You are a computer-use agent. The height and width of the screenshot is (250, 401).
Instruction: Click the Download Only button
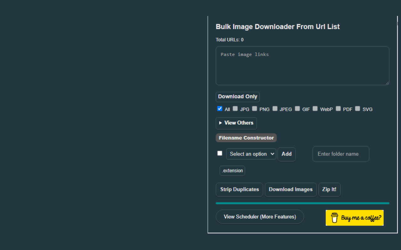(237, 97)
